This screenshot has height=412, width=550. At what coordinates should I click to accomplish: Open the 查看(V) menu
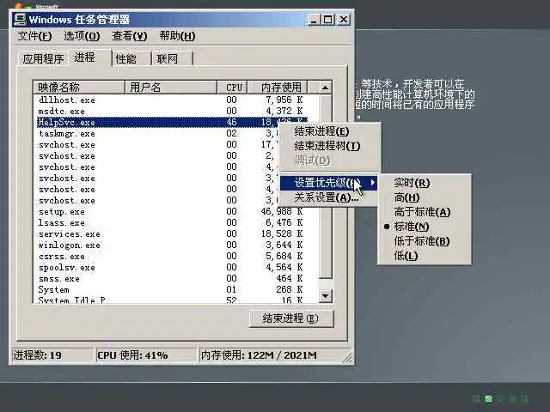tap(129, 36)
